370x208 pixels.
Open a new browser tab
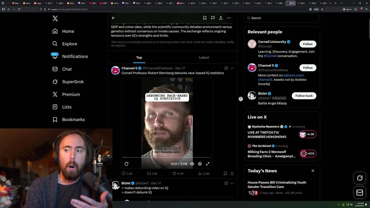tap(335, 3)
